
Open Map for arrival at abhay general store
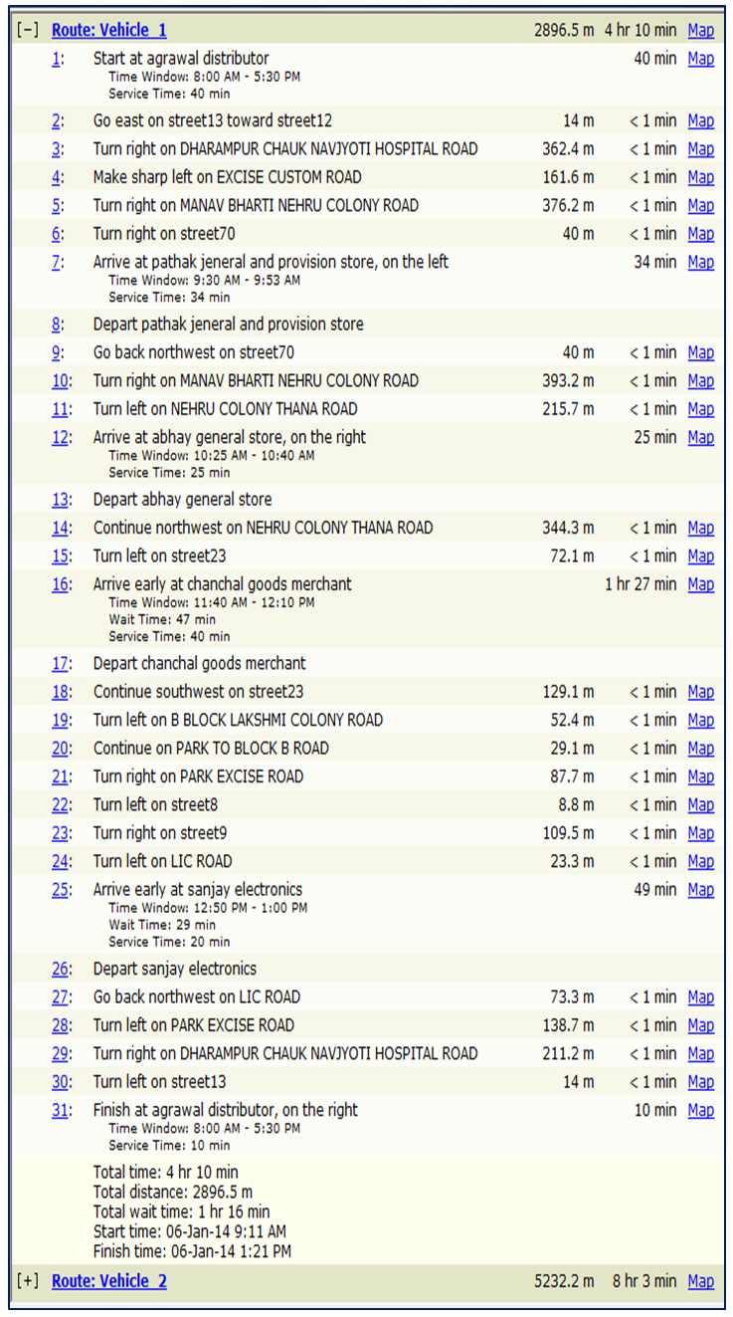tap(700, 437)
